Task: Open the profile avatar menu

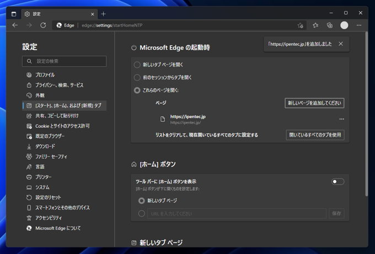Action: [x=344, y=25]
